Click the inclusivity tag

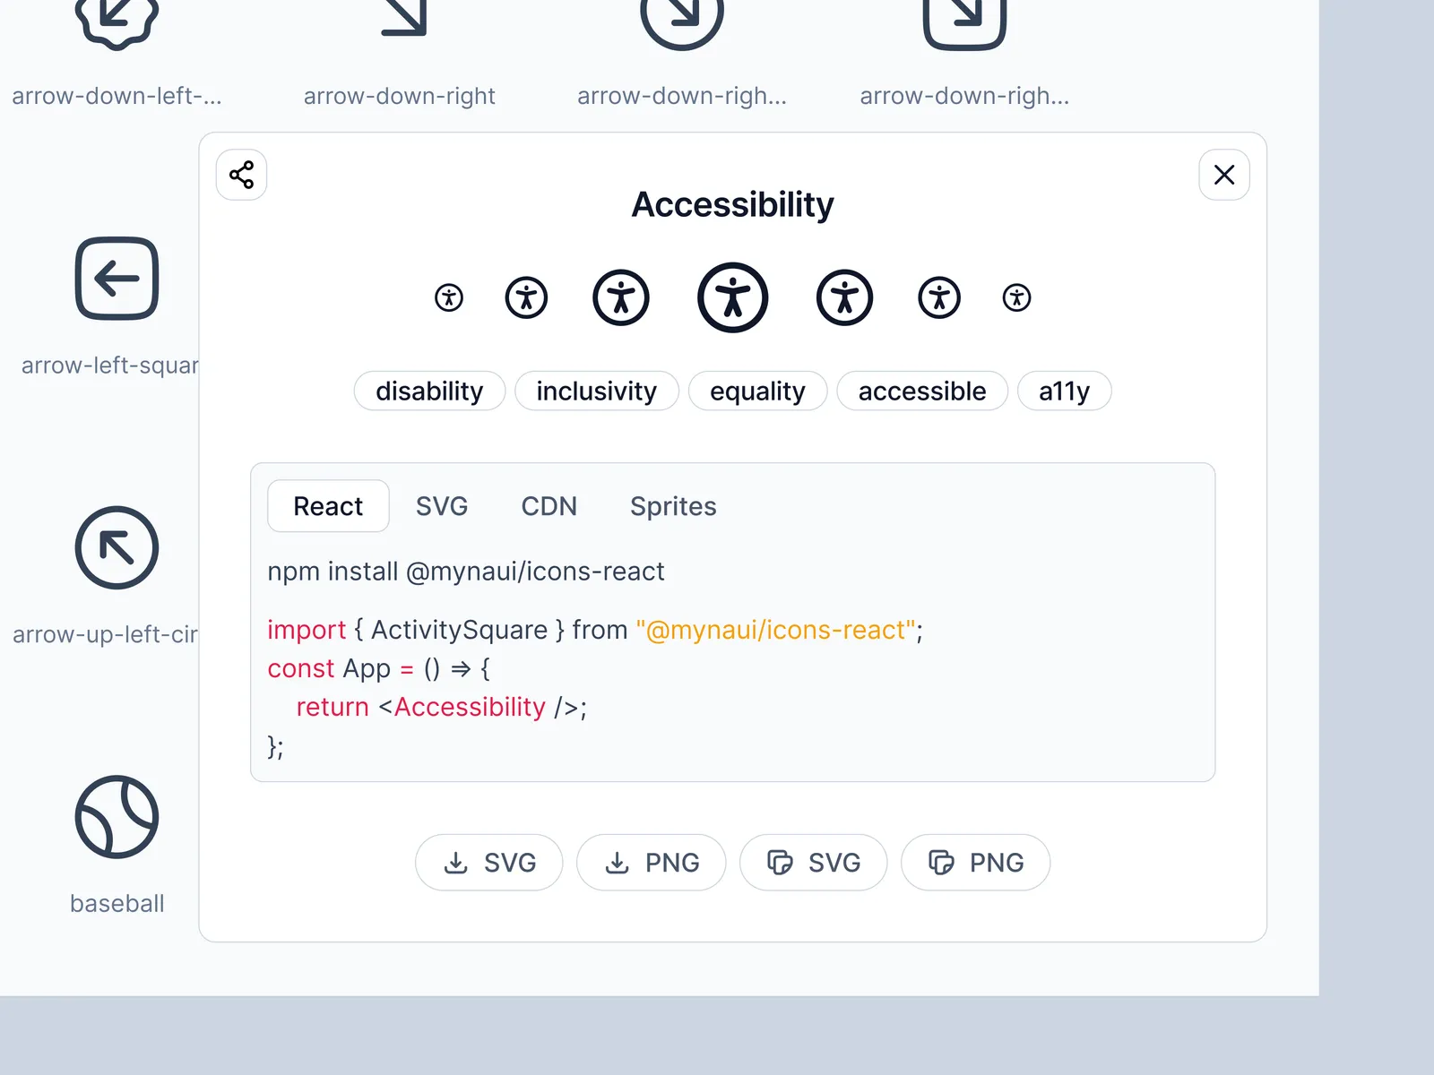point(596,391)
